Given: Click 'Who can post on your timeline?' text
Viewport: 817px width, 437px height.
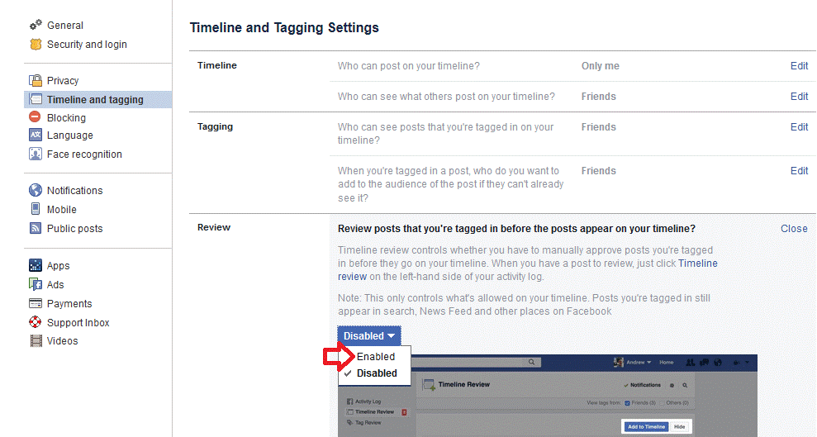Looking at the screenshot, I should pos(408,65).
